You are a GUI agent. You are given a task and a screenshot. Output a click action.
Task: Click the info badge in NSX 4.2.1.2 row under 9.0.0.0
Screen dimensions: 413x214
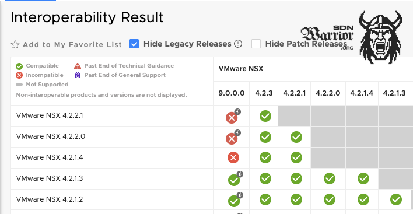(240, 195)
